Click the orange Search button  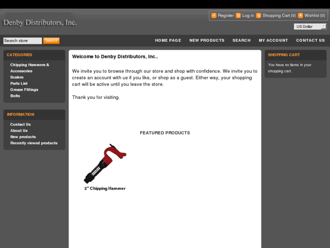tap(51, 40)
